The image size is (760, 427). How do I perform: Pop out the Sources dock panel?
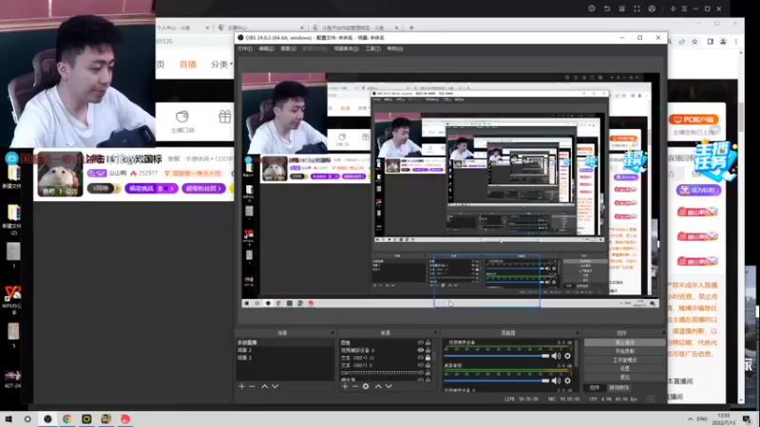435,333
